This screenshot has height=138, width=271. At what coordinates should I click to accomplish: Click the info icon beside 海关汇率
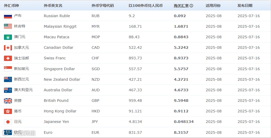[191, 6]
